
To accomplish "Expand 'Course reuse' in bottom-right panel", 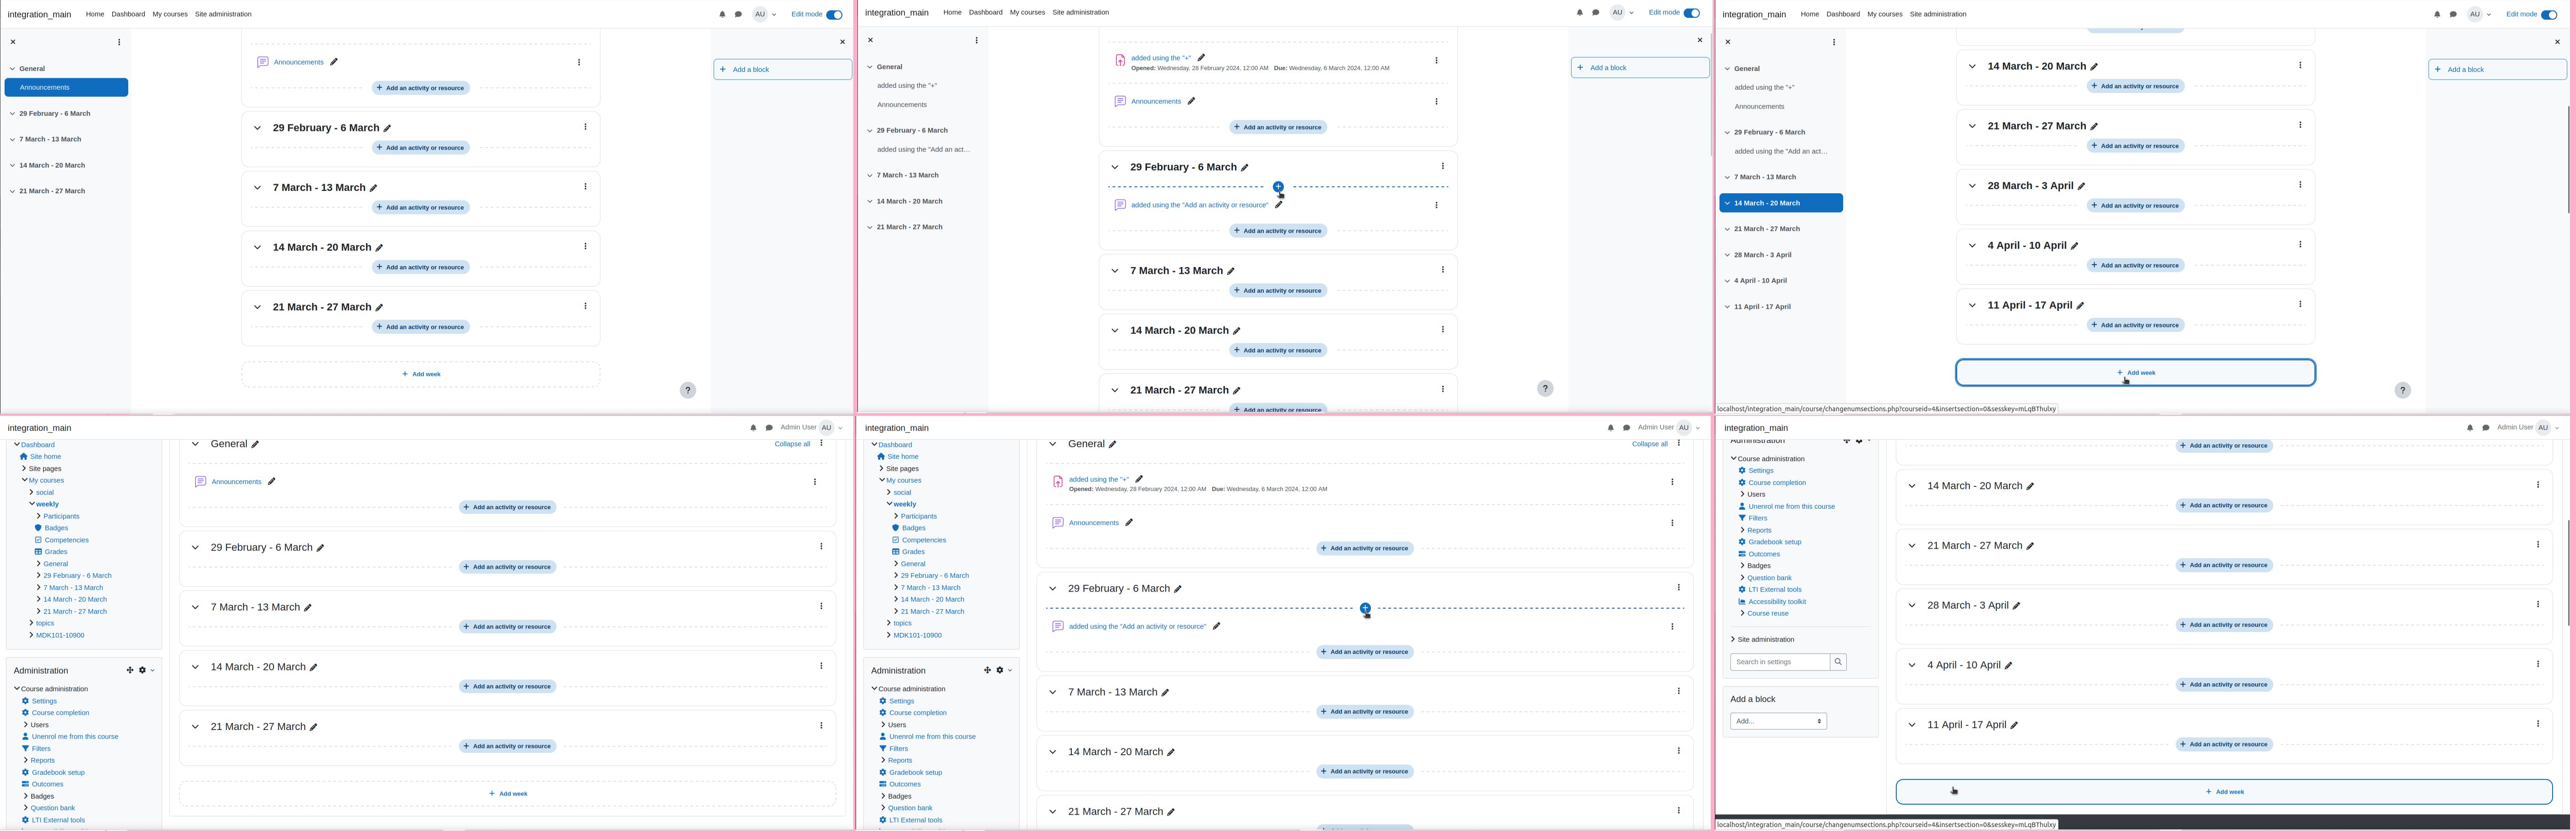I will point(1742,614).
